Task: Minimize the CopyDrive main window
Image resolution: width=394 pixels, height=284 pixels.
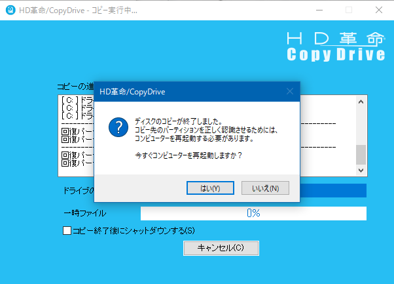Action: tap(319, 10)
